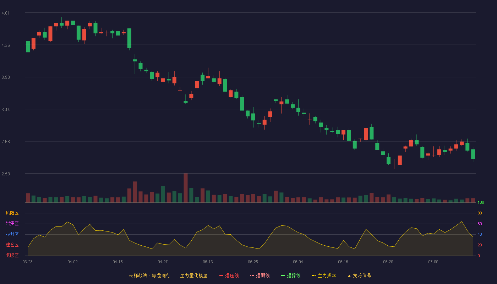Toggle the 主力成本 legend series
Screen dimensions: 497x284
click(x=324, y=275)
